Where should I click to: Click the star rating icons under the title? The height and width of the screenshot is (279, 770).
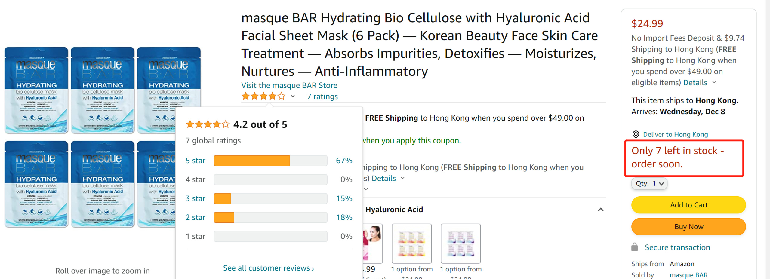[263, 96]
